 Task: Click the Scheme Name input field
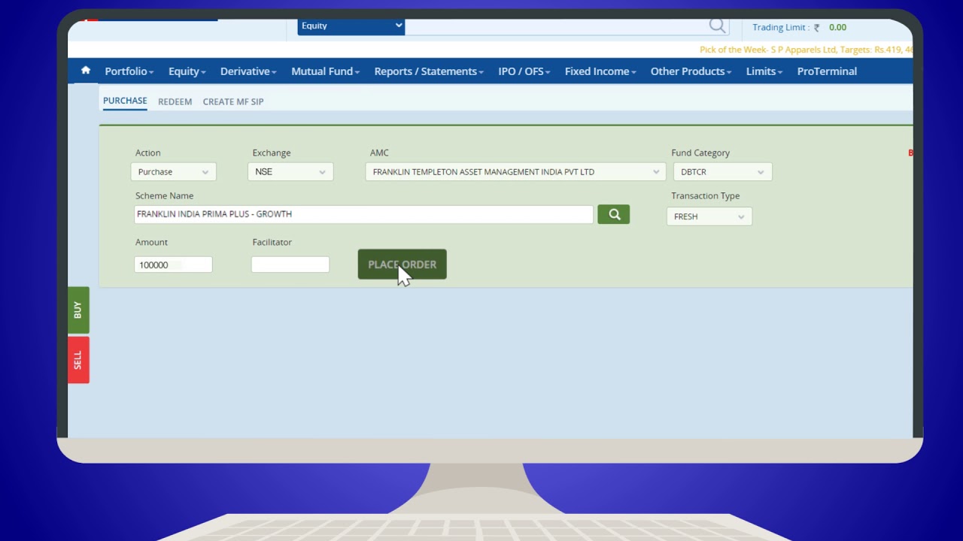[364, 214]
